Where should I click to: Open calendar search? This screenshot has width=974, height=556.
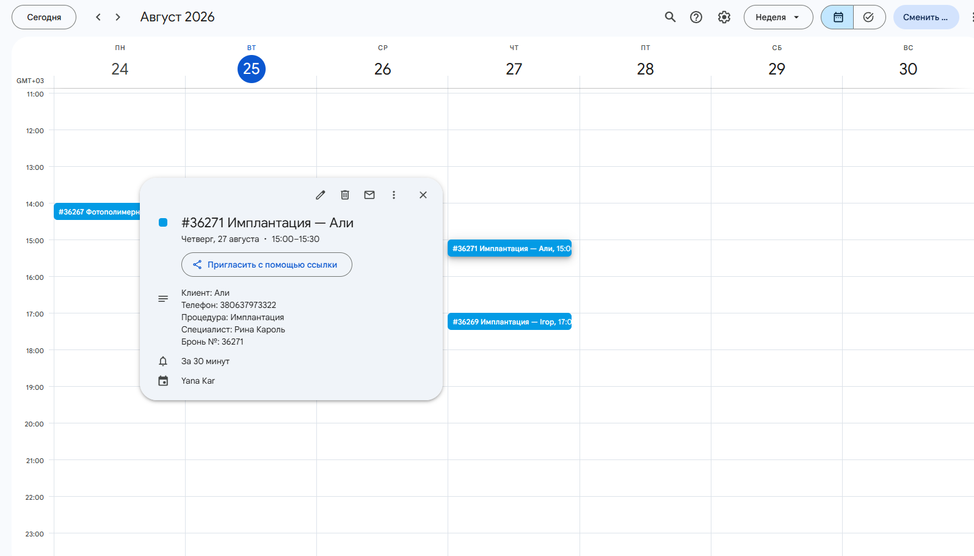[670, 17]
